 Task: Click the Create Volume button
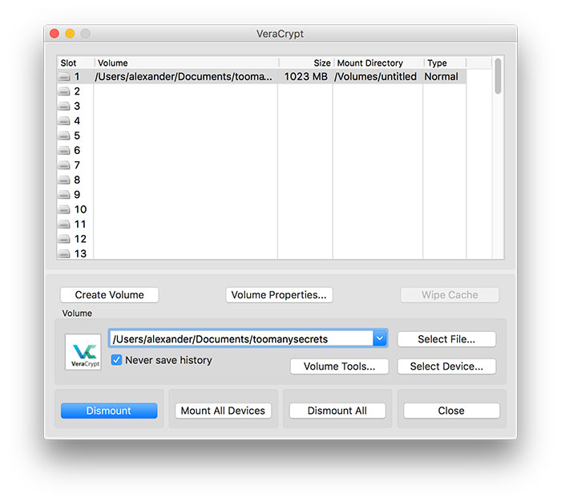click(x=110, y=295)
